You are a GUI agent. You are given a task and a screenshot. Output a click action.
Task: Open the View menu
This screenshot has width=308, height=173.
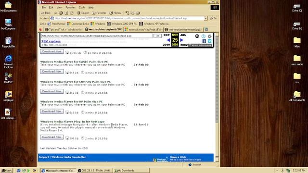[60, 8]
